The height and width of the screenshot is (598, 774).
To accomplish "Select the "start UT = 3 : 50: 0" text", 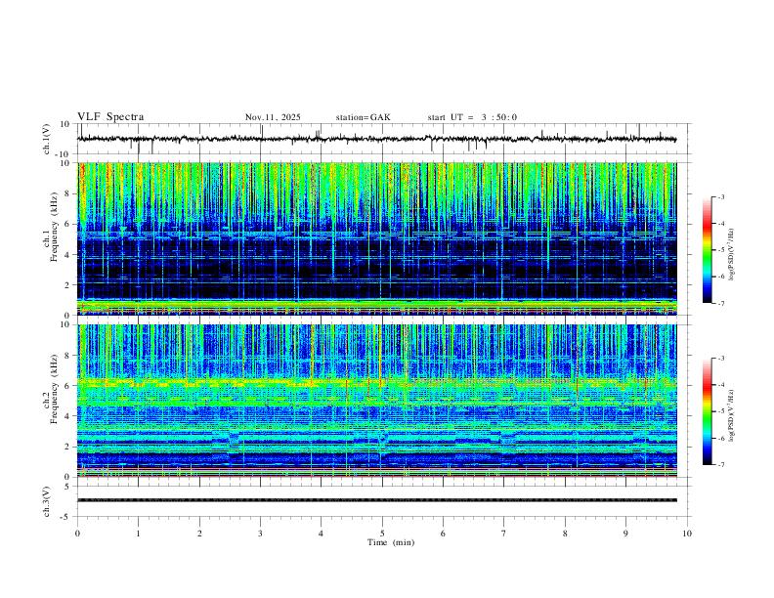I will [x=472, y=117].
